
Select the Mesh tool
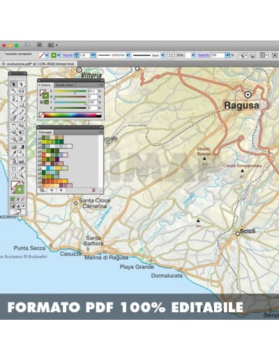coord(14,147)
